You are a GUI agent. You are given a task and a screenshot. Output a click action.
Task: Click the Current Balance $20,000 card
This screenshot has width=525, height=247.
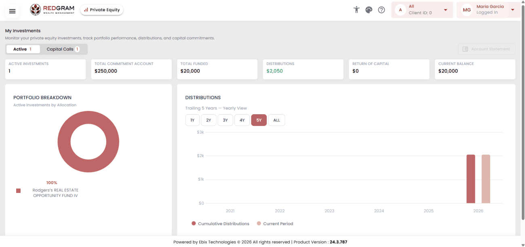pos(475,69)
